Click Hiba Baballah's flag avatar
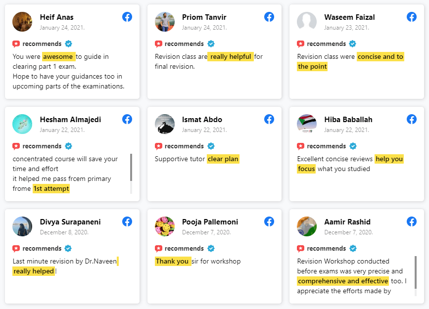 click(307, 124)
